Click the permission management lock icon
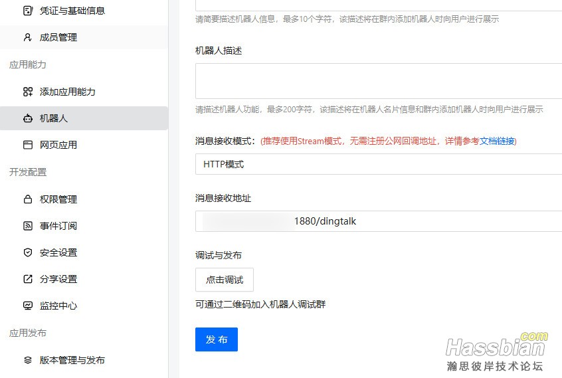The width and height of the screenshot is (562, 378). coord(27,199)
